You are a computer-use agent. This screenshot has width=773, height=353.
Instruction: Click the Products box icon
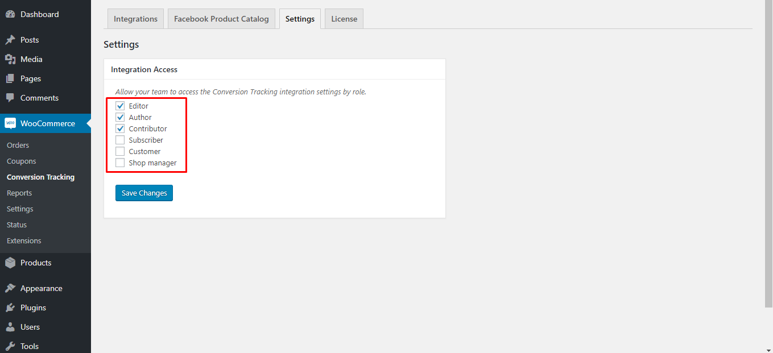tap(10, 263)
